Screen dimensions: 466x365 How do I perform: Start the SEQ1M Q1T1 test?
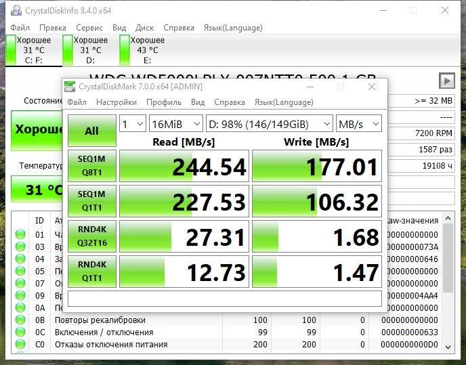pos(92,201)
